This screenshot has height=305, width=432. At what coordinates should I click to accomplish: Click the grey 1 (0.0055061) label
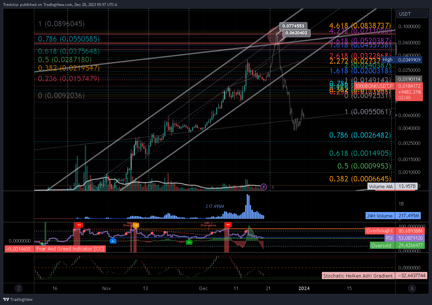(368, 112)
